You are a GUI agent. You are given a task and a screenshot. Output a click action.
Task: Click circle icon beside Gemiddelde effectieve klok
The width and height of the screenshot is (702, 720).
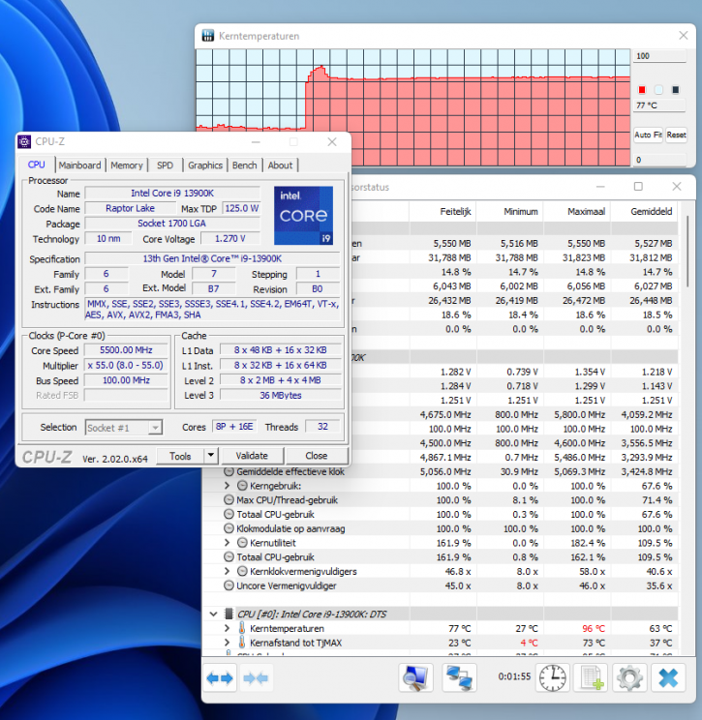(229, 471)
